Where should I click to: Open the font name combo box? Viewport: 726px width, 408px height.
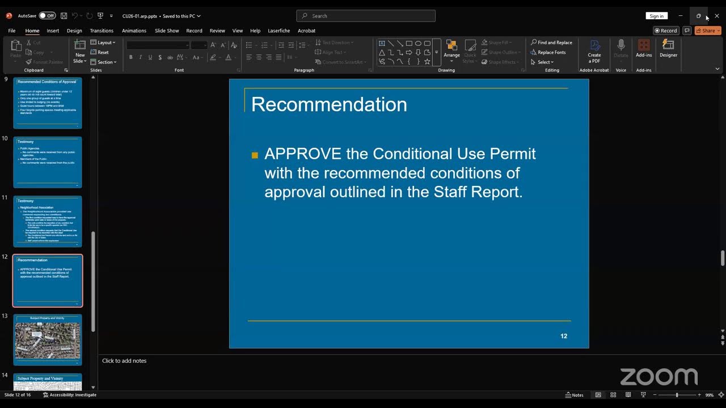pos(158,45)
